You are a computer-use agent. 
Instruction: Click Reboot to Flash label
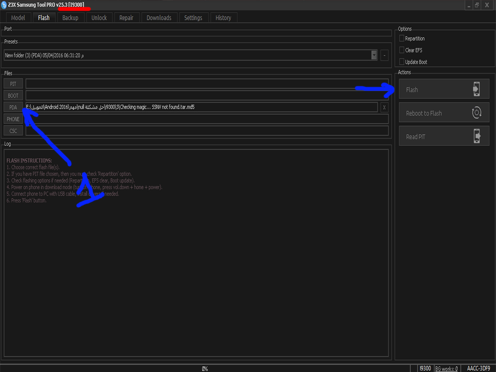[424, 113]
